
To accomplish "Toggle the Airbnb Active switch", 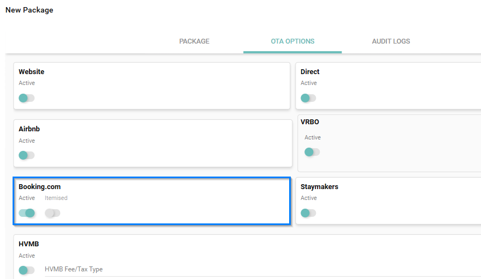I will (x=26, y=155).
